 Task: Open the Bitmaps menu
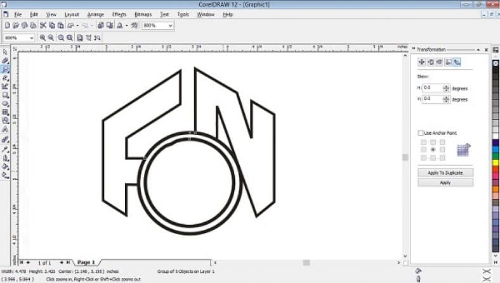(143, 15)
